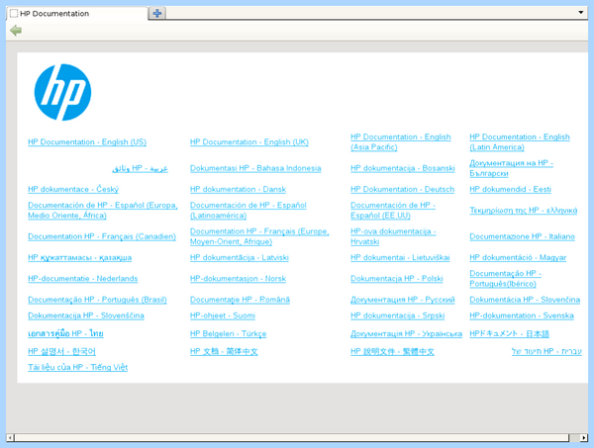Open Documentación de HP - Español (Latinoamérica)

coord(248,210)
